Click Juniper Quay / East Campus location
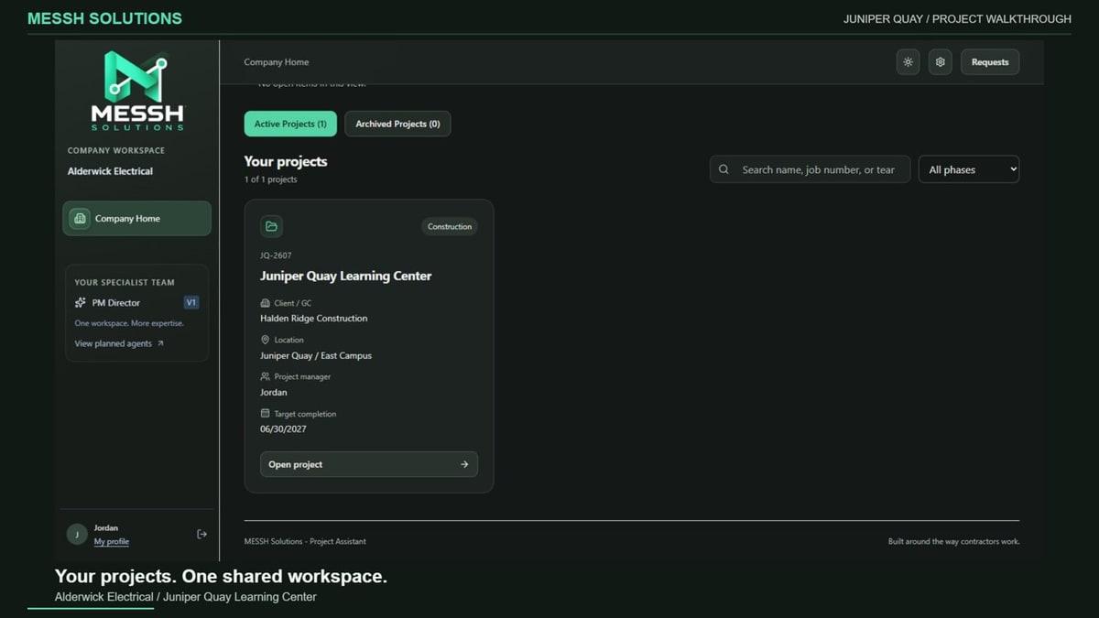Viewport: 1099px width, 618px height. [316, 355]
